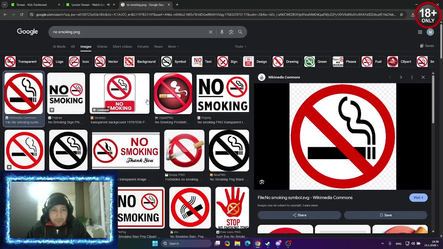Open NO SMOKING Thank You image

[x=126, y=151]
